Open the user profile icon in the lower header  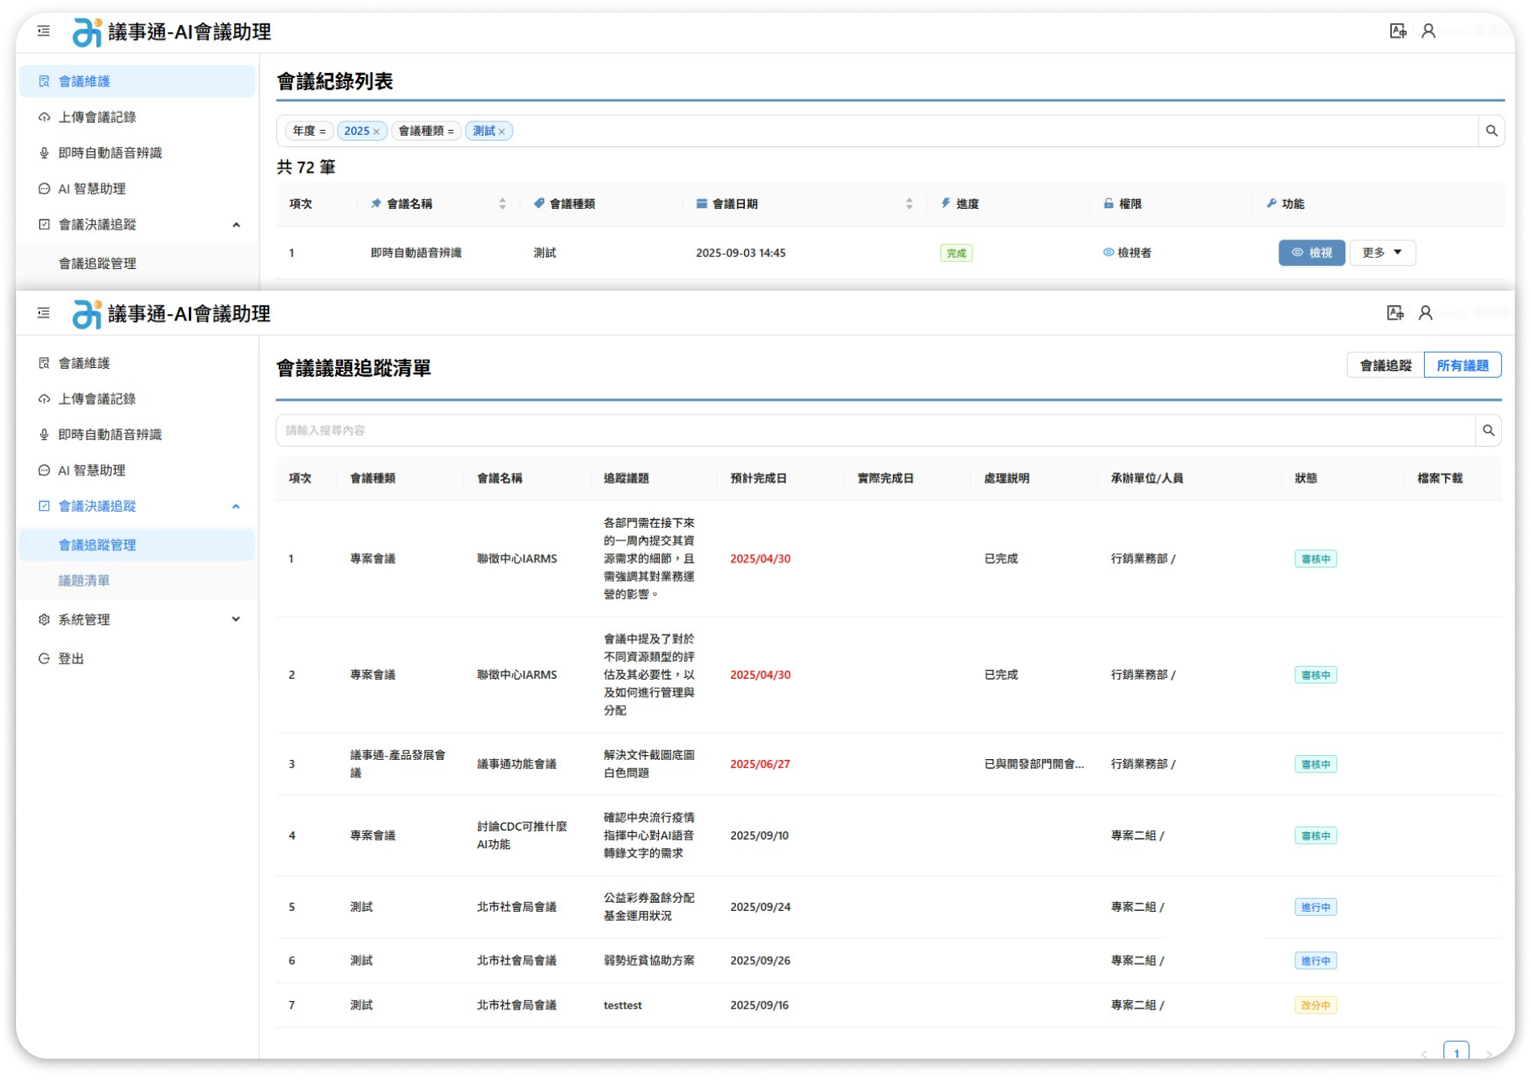1425,313
